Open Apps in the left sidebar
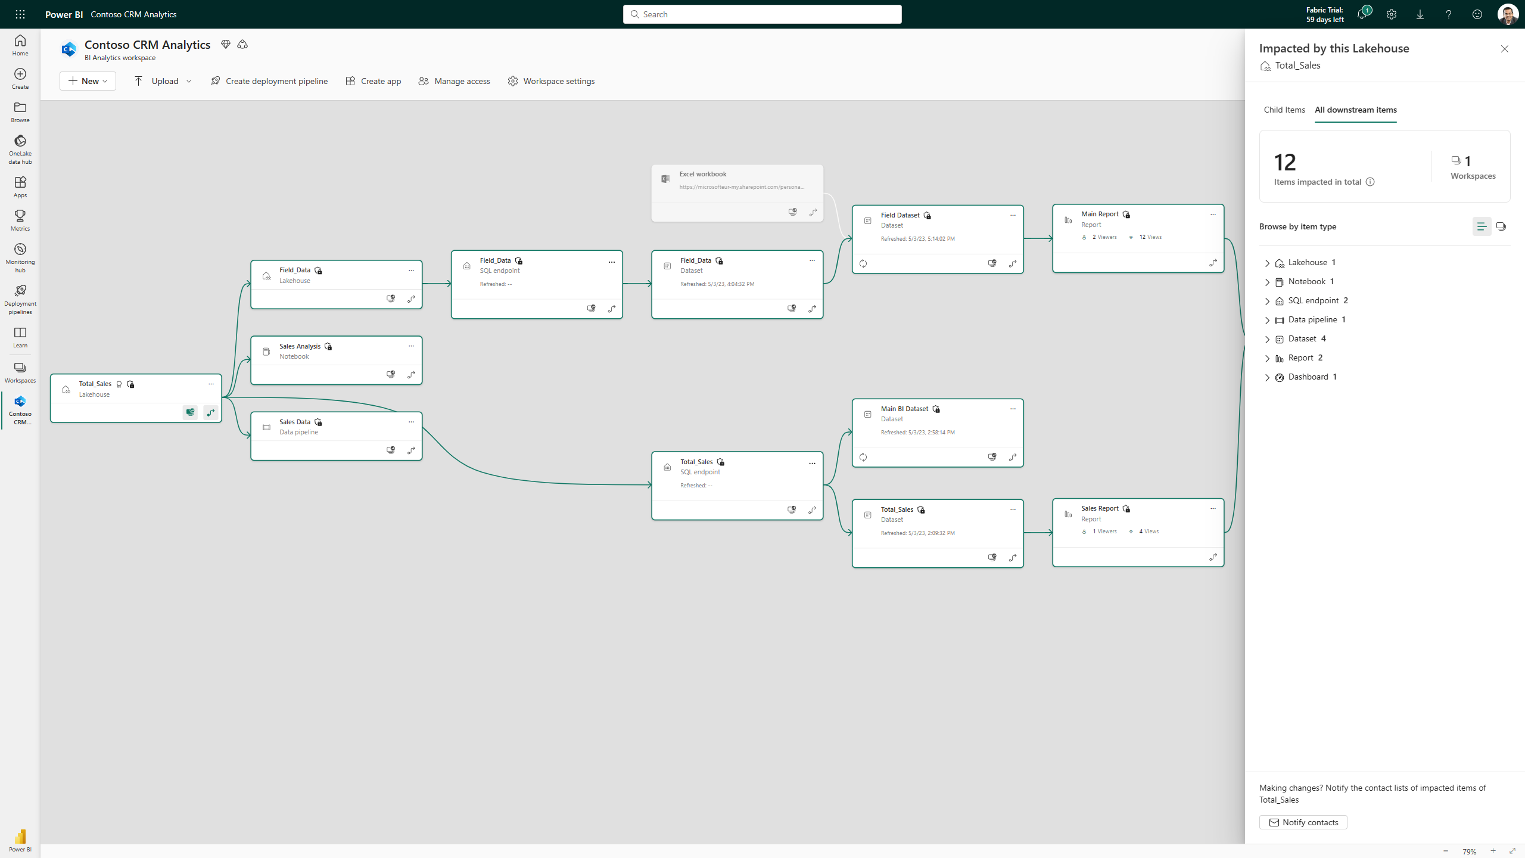This screenshot has height=858, width=1525. pyautogui.click(x=20, y=187)
